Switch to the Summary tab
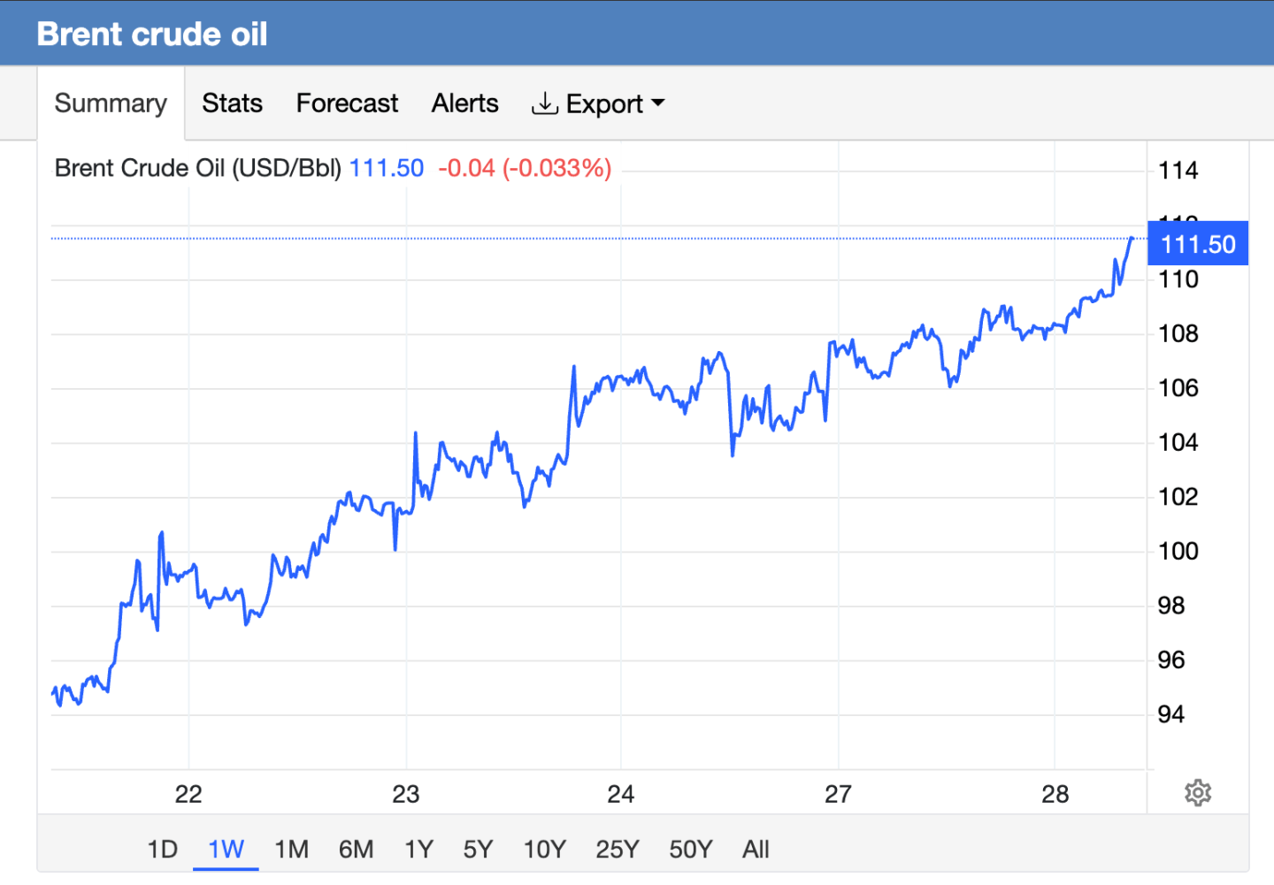Screen dimensions: 1274x885 [x=111, y=103]
